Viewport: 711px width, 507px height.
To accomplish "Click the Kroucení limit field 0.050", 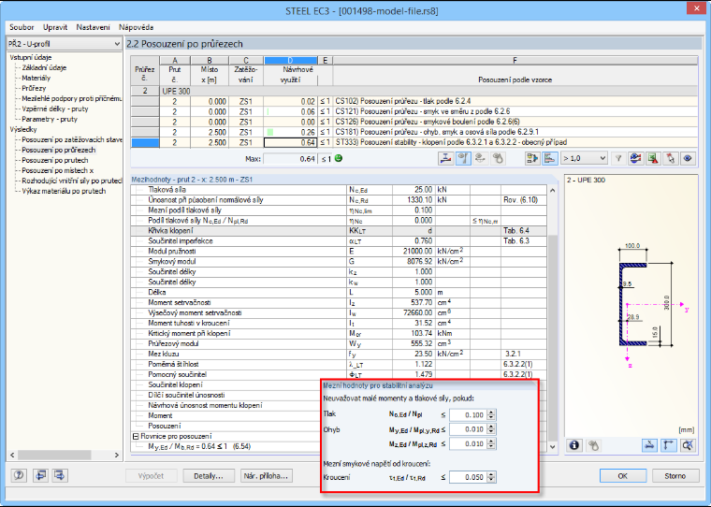I will click(468, 477).
